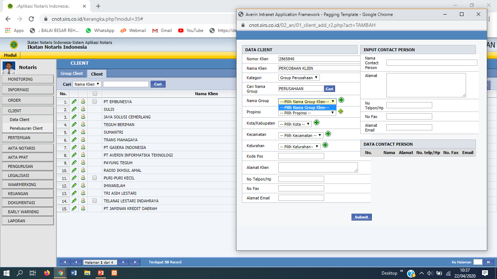Click the user icon for SULIS row

click(x=83, y=109)
